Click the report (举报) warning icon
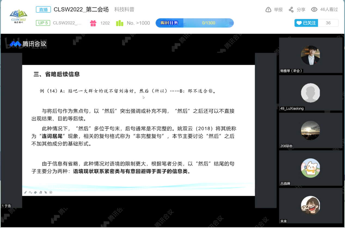 point(268,10)
